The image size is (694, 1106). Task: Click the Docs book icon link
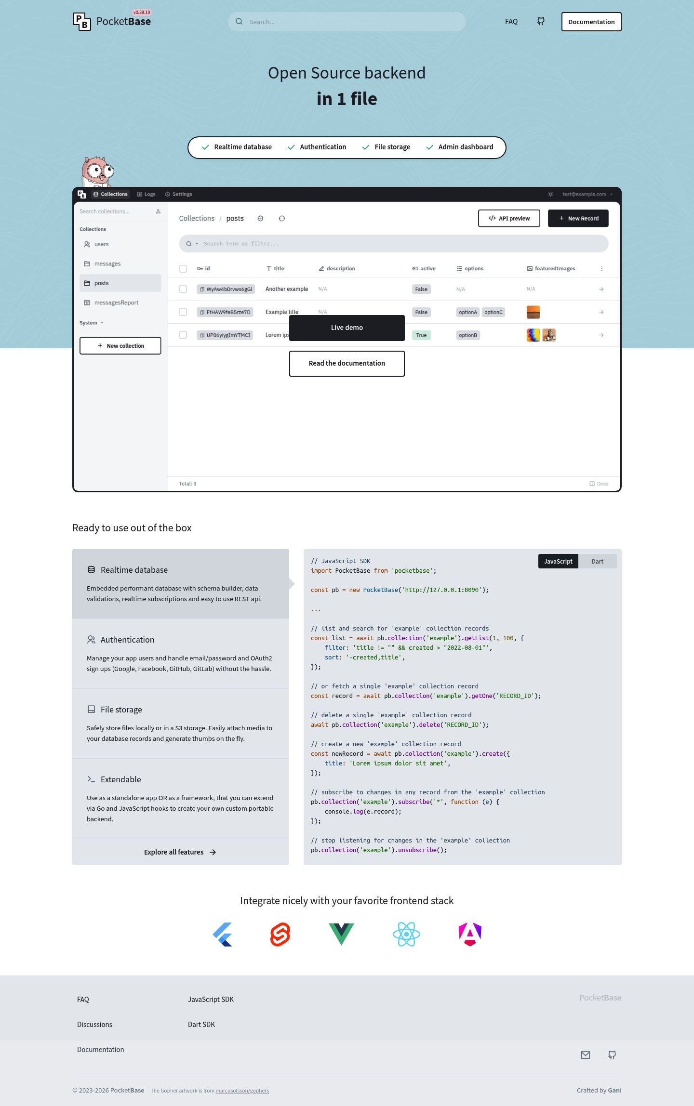click(599, 484)
